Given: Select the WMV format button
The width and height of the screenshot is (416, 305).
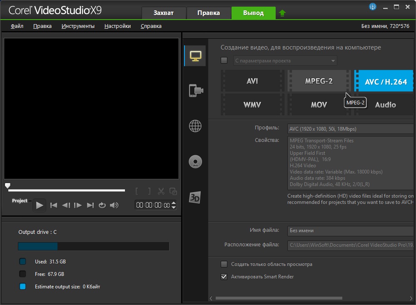Looking at the screenshot, I should [x=252, y=104].
